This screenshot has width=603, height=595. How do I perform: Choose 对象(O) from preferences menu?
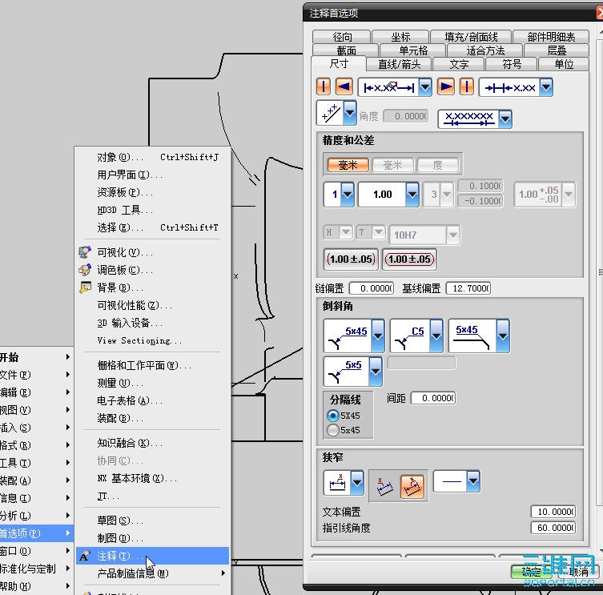point(153,157)
